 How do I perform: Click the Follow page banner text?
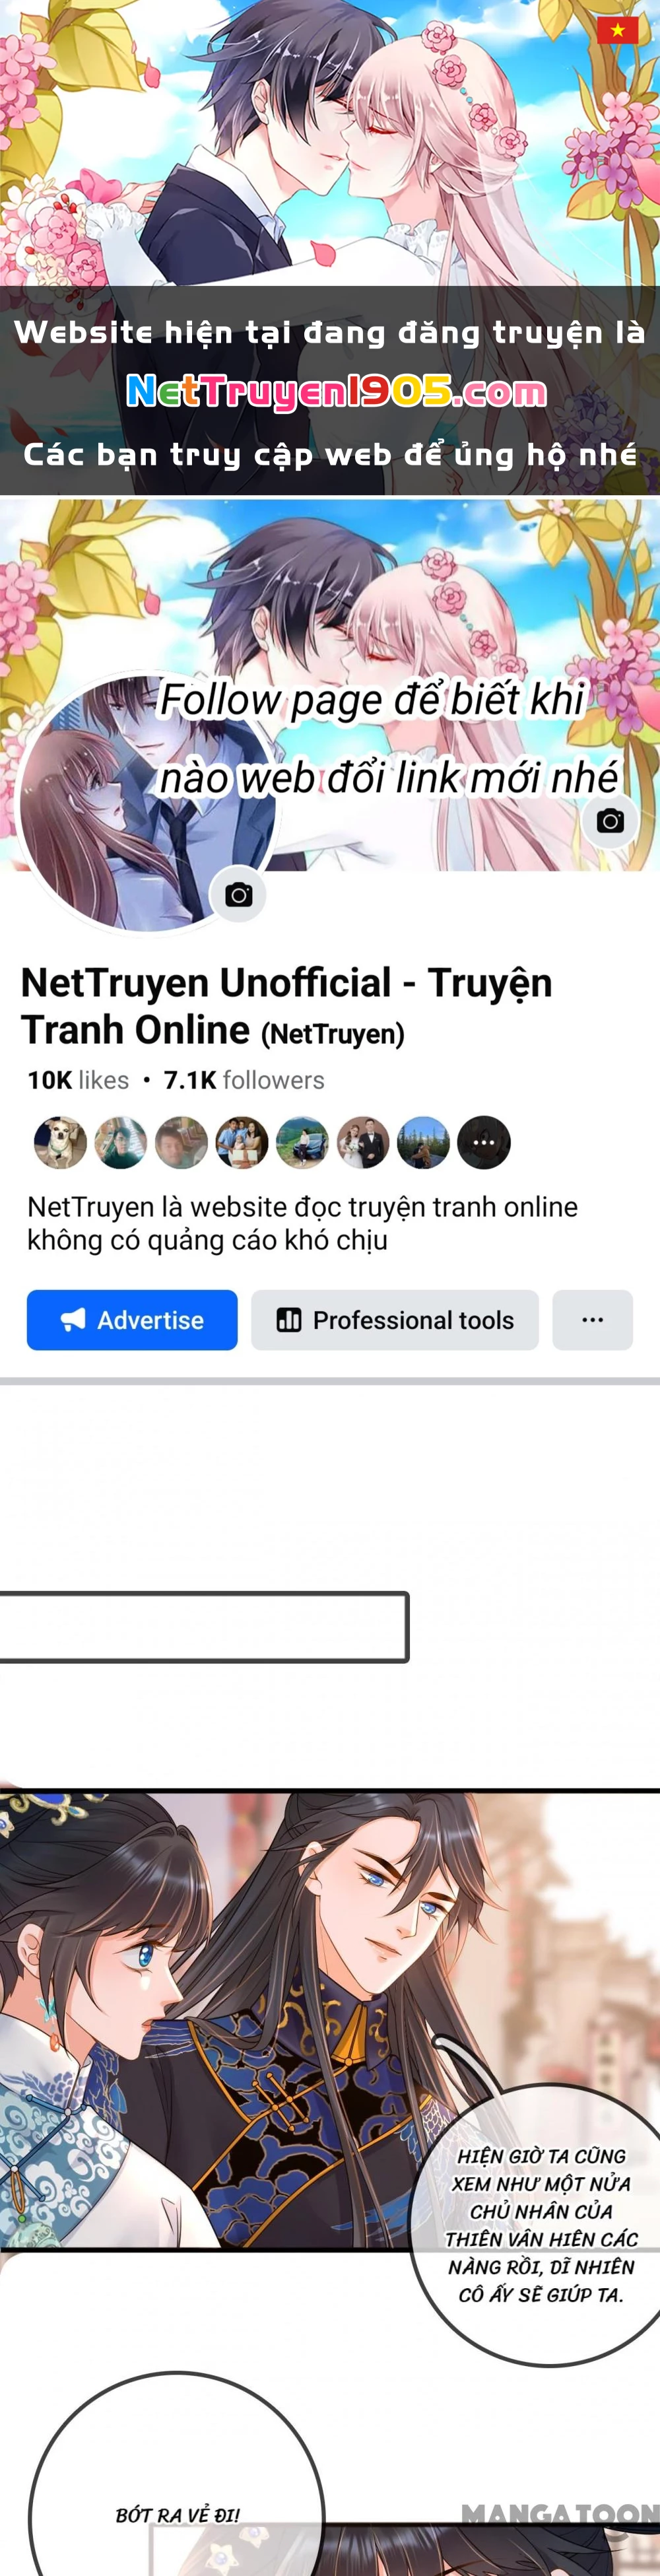tap(390, 738)
